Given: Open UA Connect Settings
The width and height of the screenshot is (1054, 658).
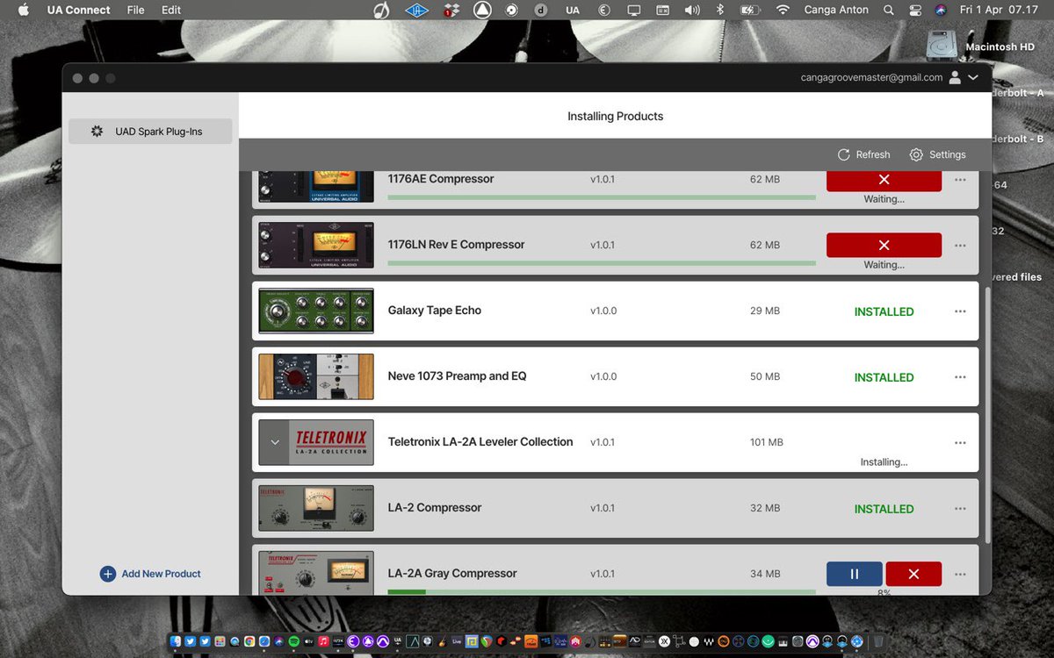Looking at the screenshot, I should point(937,154).
